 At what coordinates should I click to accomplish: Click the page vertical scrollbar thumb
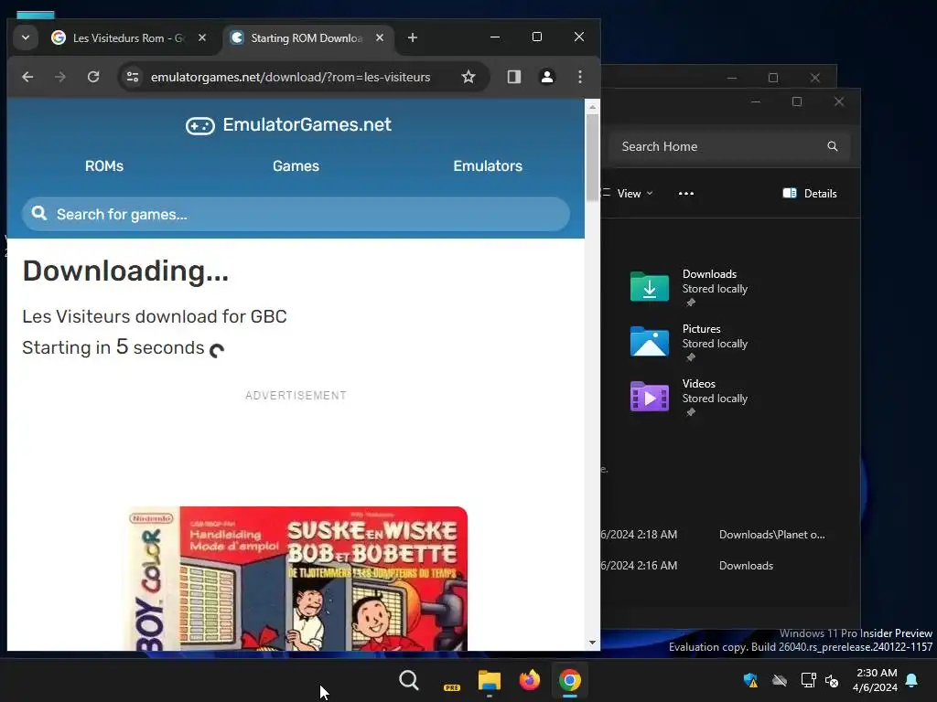[x=592, y=157]
